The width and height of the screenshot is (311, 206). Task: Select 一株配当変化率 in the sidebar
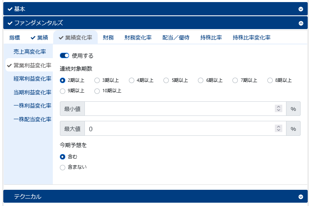(32, 119)
